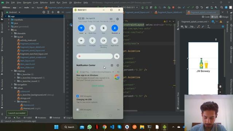
Task: Toggle Bluetooth in phone quick settings
Action: [x=115, y=28]
